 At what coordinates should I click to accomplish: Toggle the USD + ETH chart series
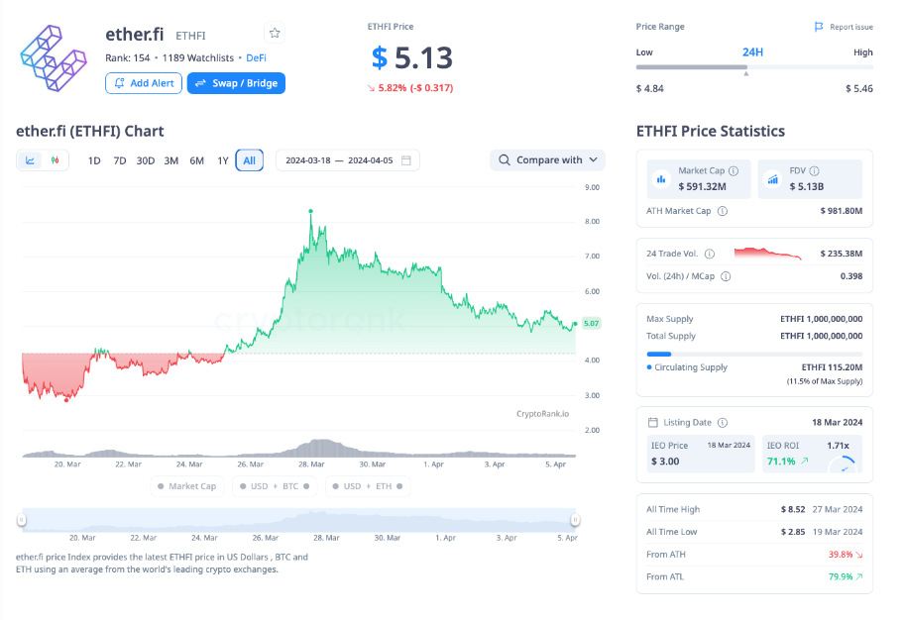[367, 486]
